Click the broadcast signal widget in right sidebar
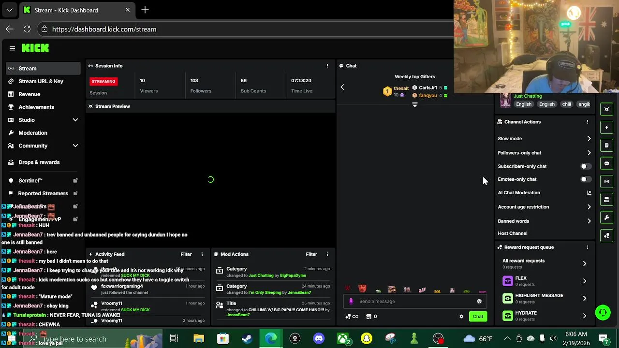The image size is (619, 348). pos(607,181)
